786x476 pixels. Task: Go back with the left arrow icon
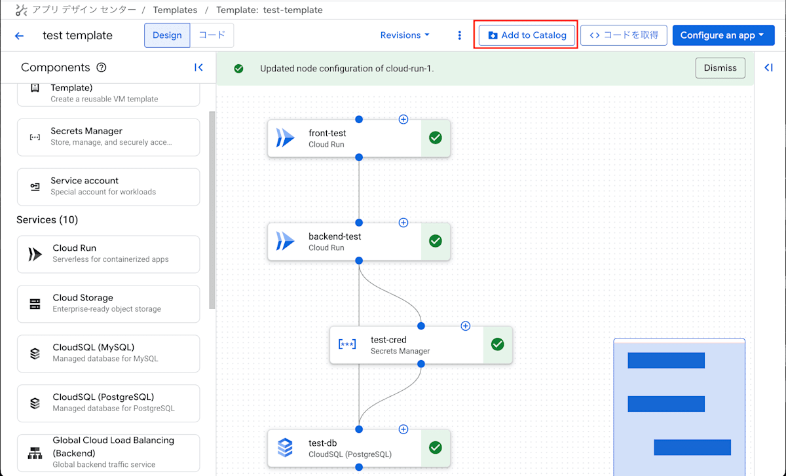tap(20, 36)
